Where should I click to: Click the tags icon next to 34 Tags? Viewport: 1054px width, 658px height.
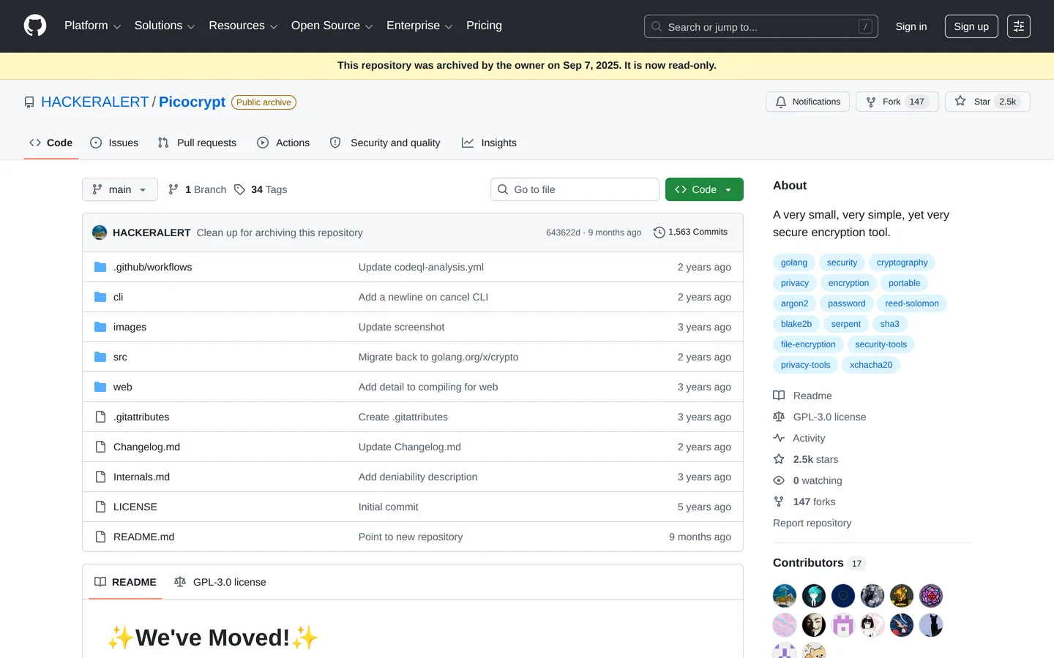(x=239, y=189)
